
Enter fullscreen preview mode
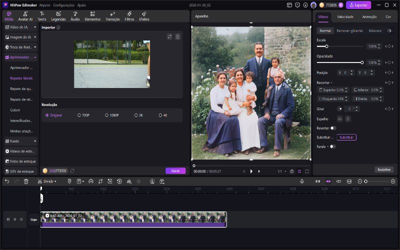[x=306, y=171]
